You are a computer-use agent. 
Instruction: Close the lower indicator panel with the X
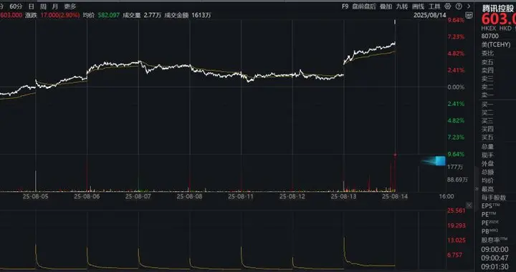pyautogui.click(x=469, y=205)
